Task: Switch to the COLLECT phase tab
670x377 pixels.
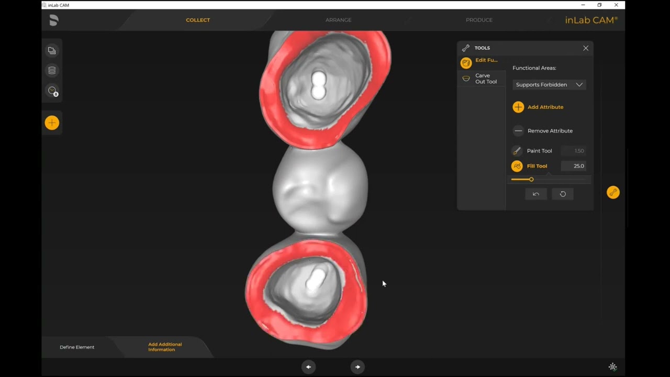Action: pyautogui.click(x=198, y=20)
